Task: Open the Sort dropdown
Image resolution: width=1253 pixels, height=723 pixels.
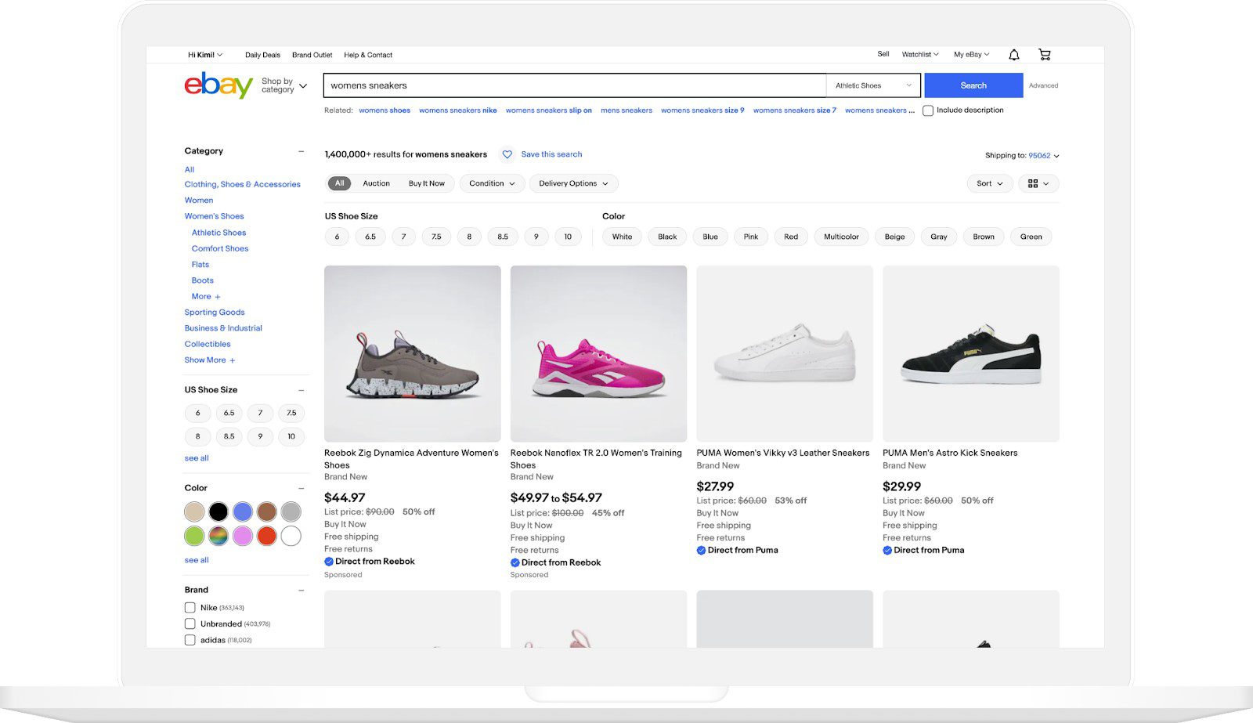Action: click(x=989, y=183)
